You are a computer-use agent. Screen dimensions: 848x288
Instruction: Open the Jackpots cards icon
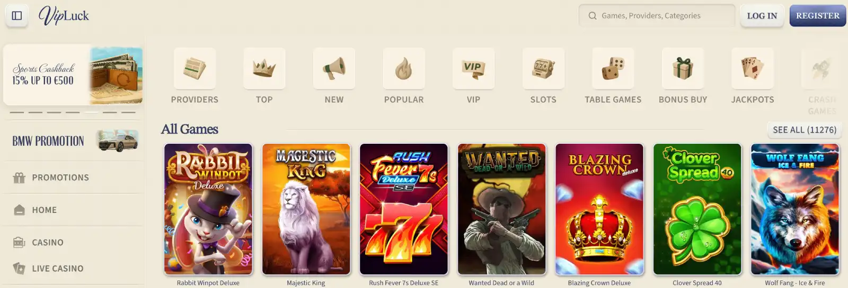click(753, 69)
